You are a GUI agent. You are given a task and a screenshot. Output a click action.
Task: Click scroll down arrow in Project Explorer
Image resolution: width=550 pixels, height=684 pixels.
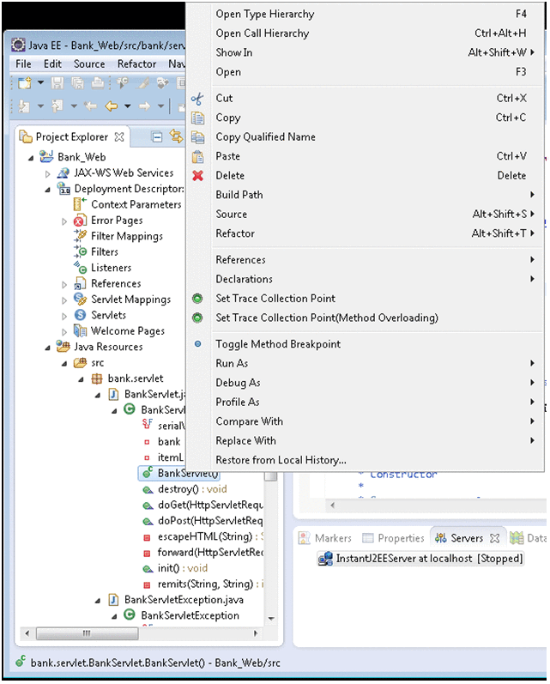(271, 618)
